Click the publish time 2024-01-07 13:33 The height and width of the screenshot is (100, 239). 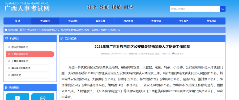pos(119,54)
